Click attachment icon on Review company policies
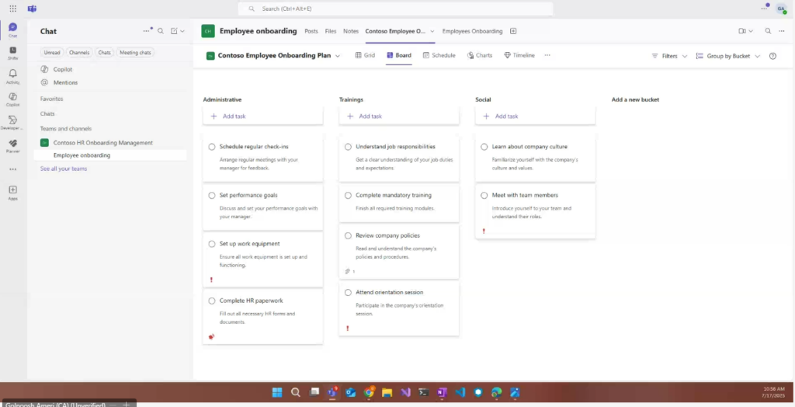The width and height of the screenshot is (795, 407). click(348, 271)
